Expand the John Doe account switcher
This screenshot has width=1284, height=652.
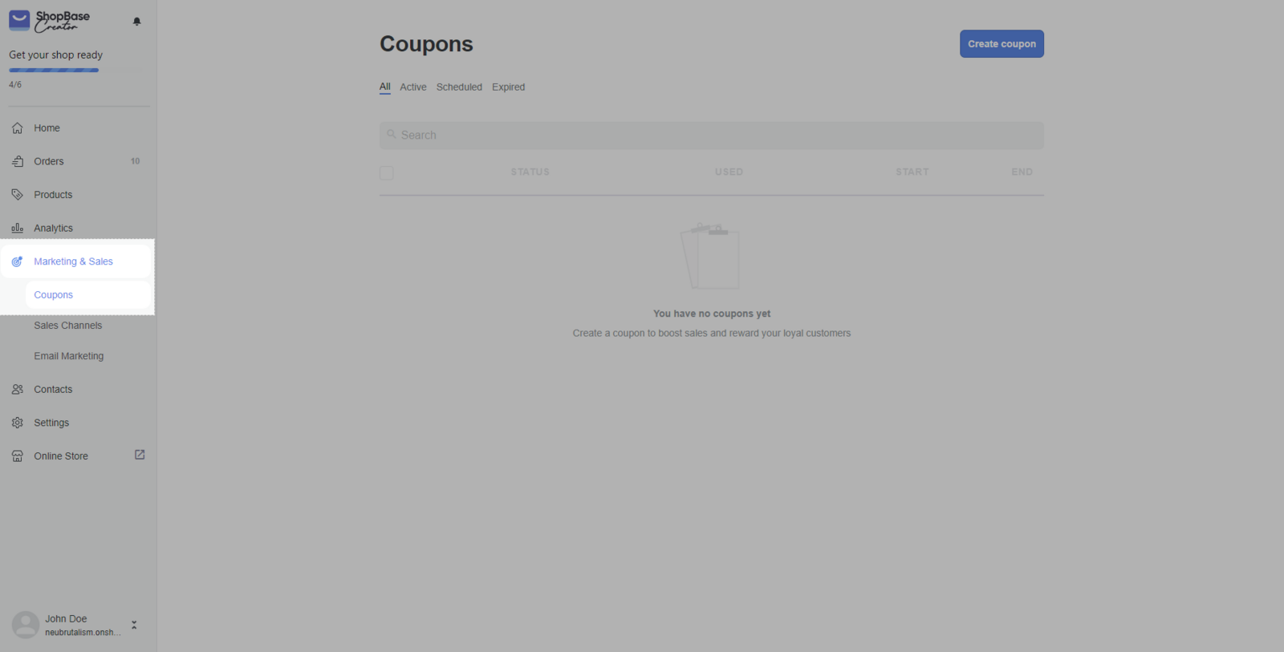coord(134,625)
